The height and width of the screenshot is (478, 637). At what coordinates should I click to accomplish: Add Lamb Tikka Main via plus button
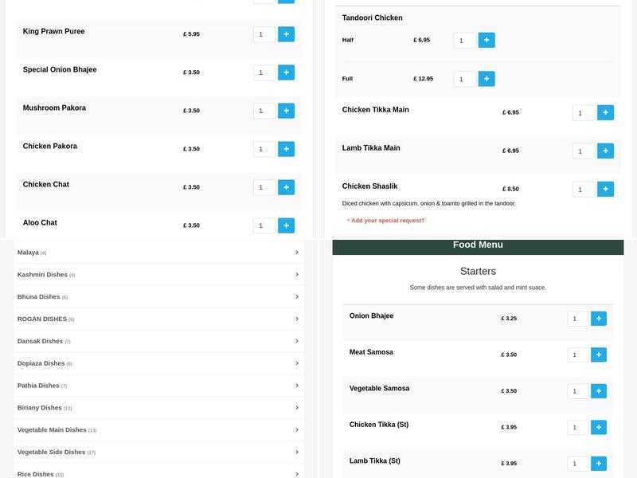tap(606, 151)
